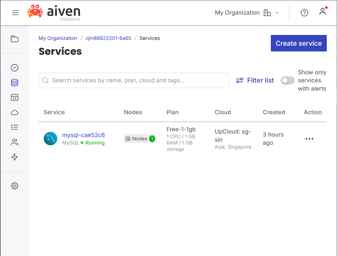Open the projects folder sidebar icon
Image resolution: width=337 pixels, height=256 pixels.
coord(15,39)
